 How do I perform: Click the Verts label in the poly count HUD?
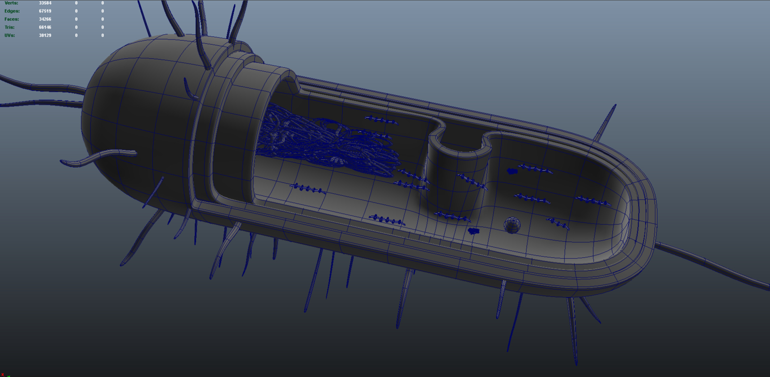click(x=11, y=3)
